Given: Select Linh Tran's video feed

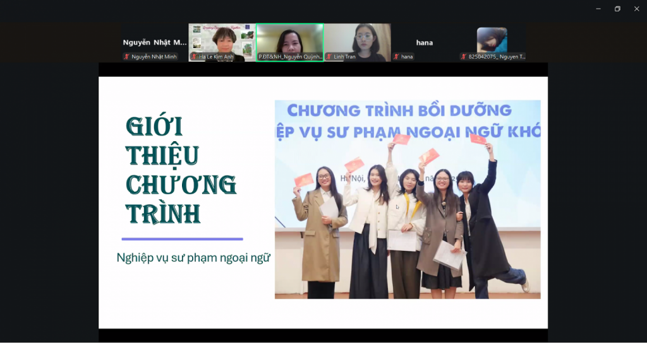Looking at the screenshot, I should click(357, 39).
